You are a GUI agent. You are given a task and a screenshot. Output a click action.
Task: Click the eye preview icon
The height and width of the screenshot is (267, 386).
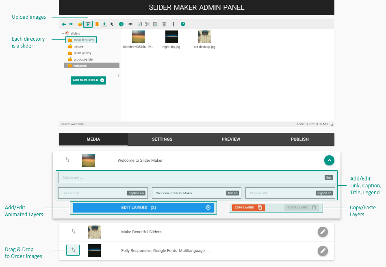click(x=130, y=24)
